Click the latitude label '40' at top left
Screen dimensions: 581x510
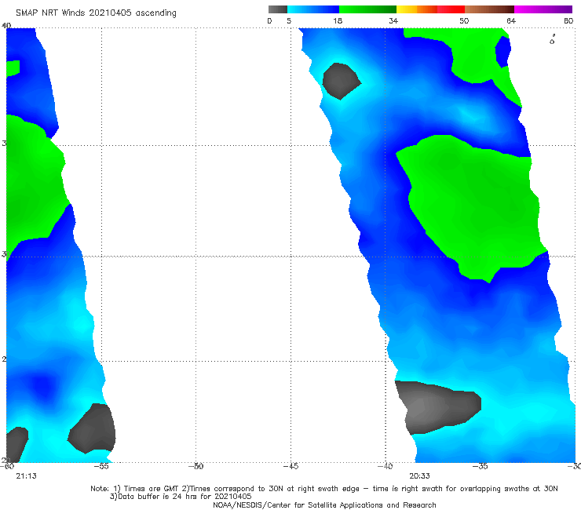tap(6, 25)
